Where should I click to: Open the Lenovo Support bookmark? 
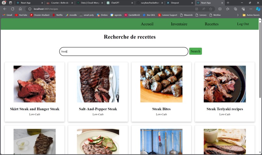click(x=168, y=15)
